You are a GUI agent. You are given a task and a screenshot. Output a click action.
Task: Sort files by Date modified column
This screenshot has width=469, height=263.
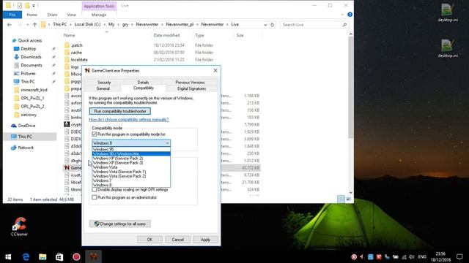tap(166, 35)
